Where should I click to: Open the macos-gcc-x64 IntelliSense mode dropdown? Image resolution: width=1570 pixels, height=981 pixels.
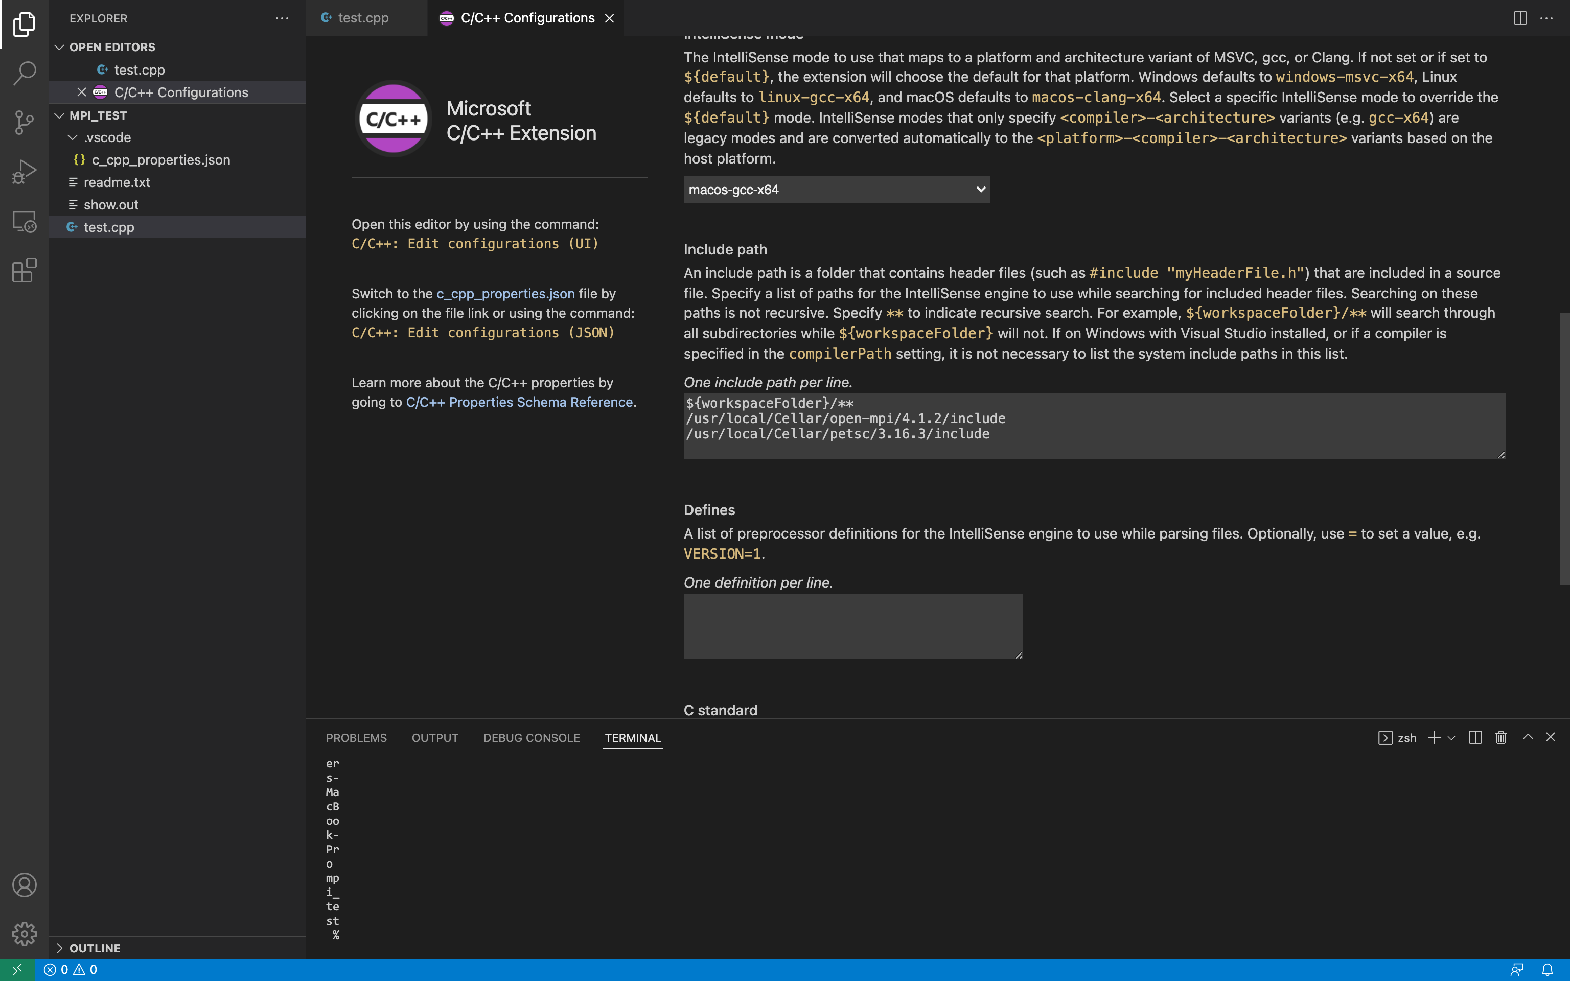point(836,189)
